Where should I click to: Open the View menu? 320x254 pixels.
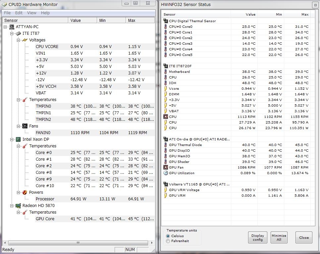point(32,13)
